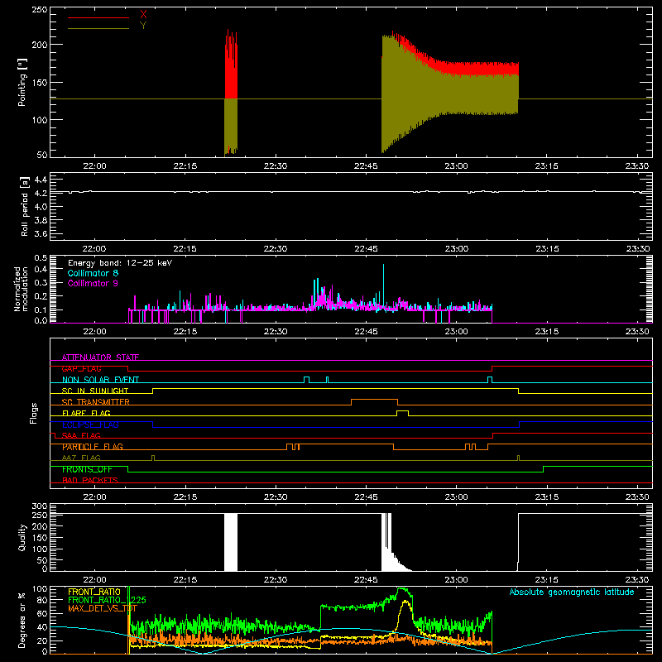This screenshot has height=662, width=662.
Task: Click the 22:30 tick label under Roll period plot
Action: coord(276,249)
